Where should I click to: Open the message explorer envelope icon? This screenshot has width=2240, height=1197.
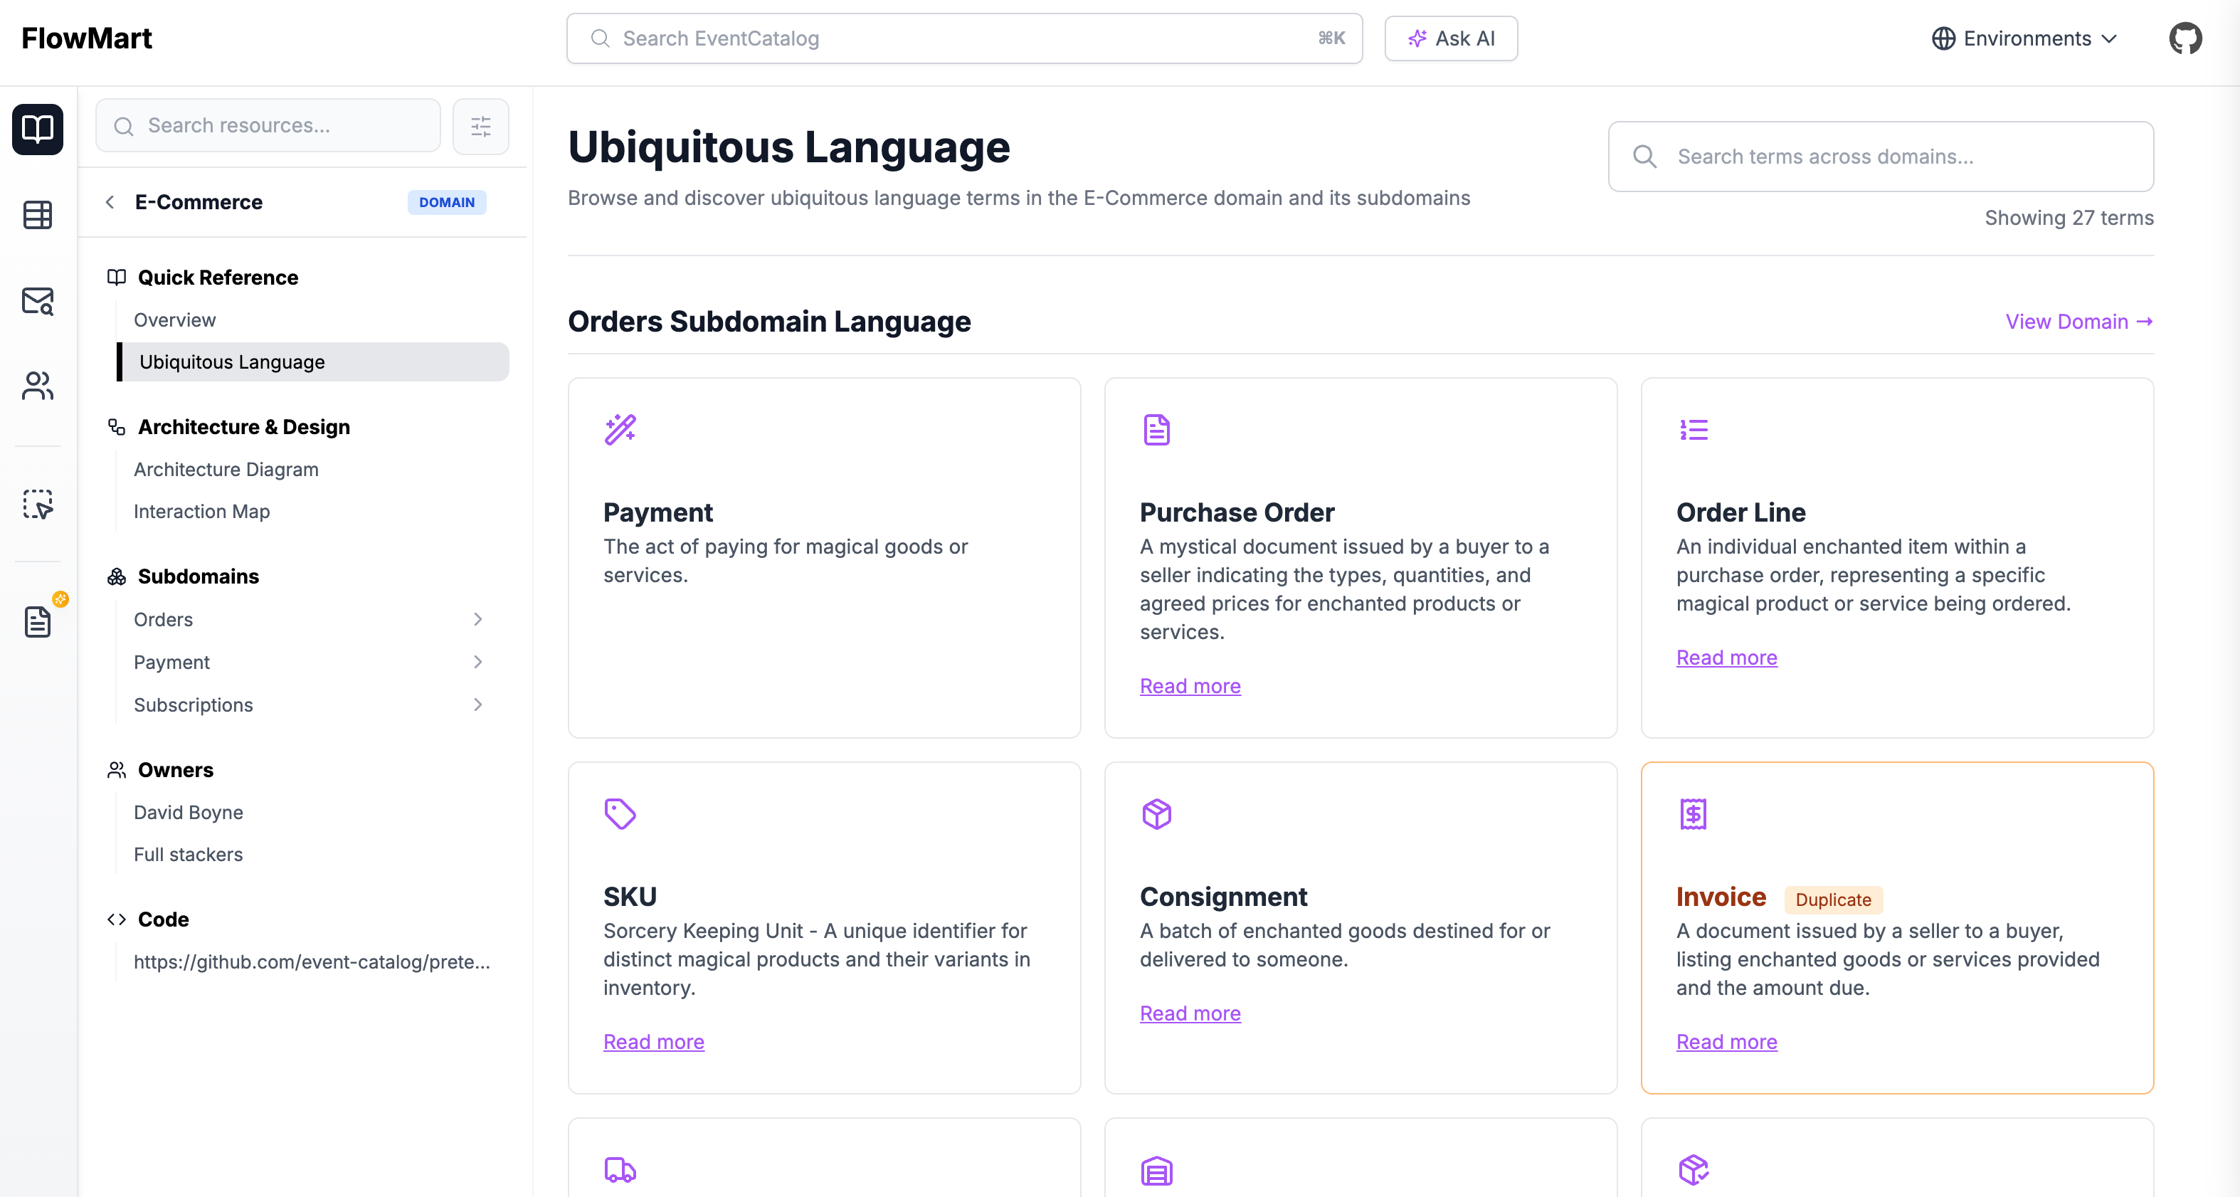[38, 301]
